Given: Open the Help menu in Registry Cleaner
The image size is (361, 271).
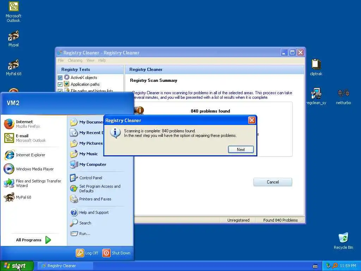Looking at the screenshot, I should tap(102, 60).
